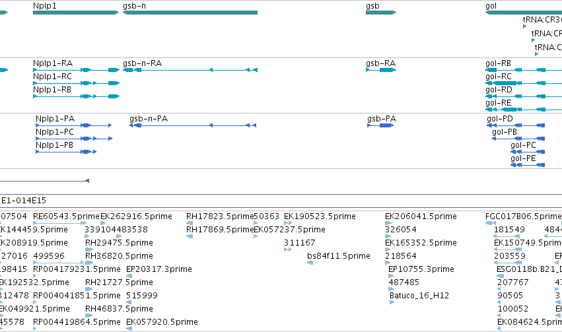The height and width of the screenshot is (332, 562).
Task: Click the Batuco_16_H12 EST label
Action: coord(419,296)
